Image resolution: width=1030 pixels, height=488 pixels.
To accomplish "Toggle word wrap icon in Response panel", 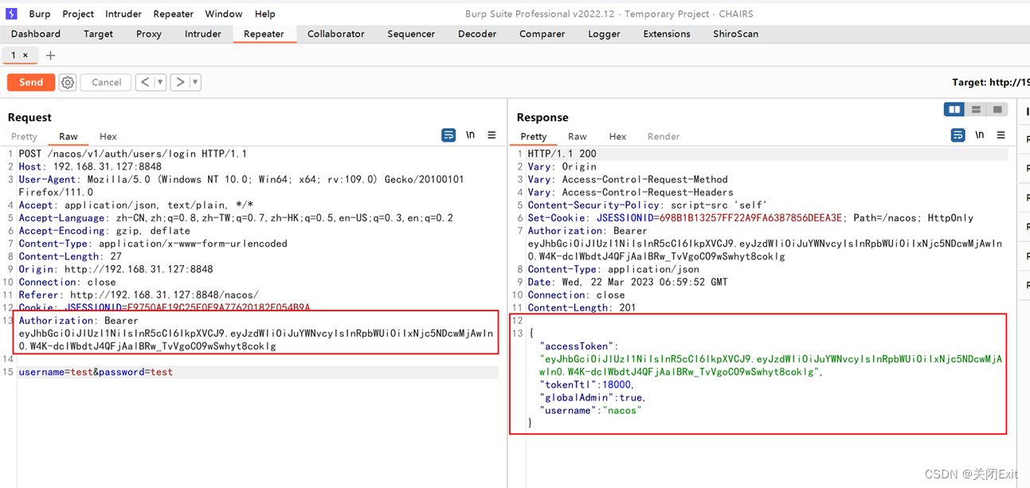I will (x=958, y=135).
